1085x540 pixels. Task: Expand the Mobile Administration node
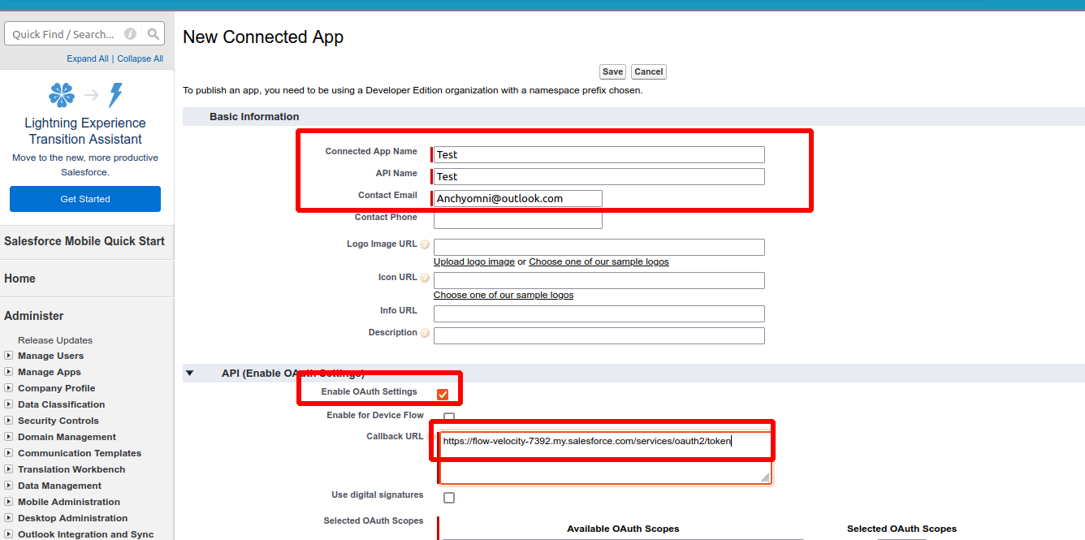click(8, 502)
